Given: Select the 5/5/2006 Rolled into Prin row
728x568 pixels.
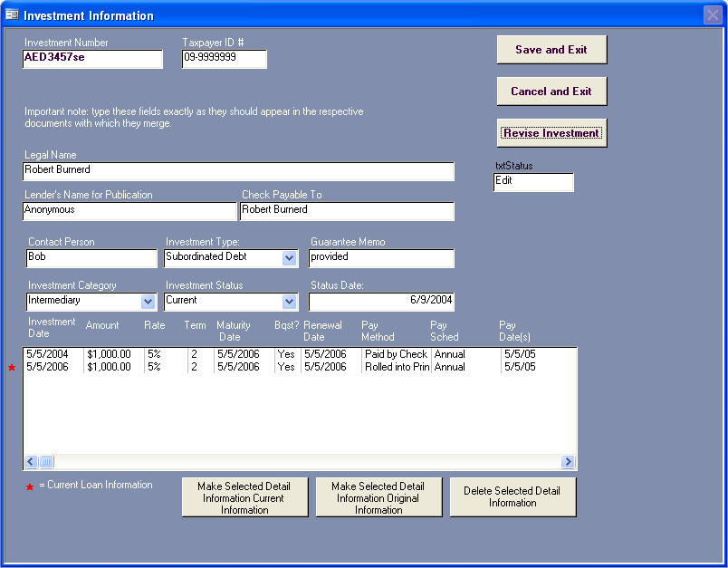Looking at the screenshot, I should pos(272,368).
